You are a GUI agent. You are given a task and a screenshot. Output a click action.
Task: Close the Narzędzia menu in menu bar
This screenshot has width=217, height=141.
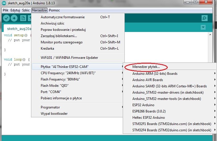[x=40, y=10]
